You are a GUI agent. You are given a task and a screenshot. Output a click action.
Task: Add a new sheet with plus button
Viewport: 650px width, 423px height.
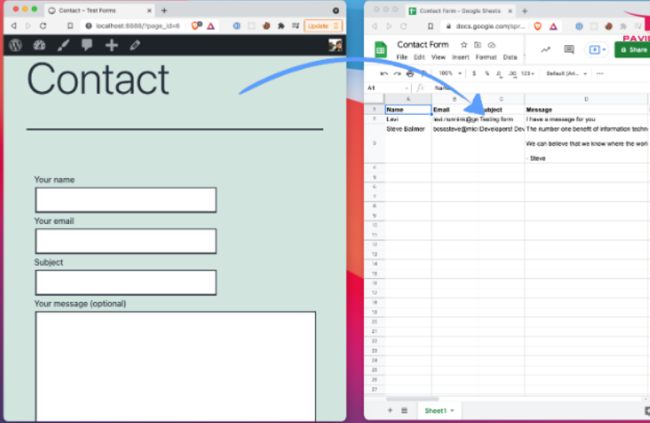(x=389, y=411)
